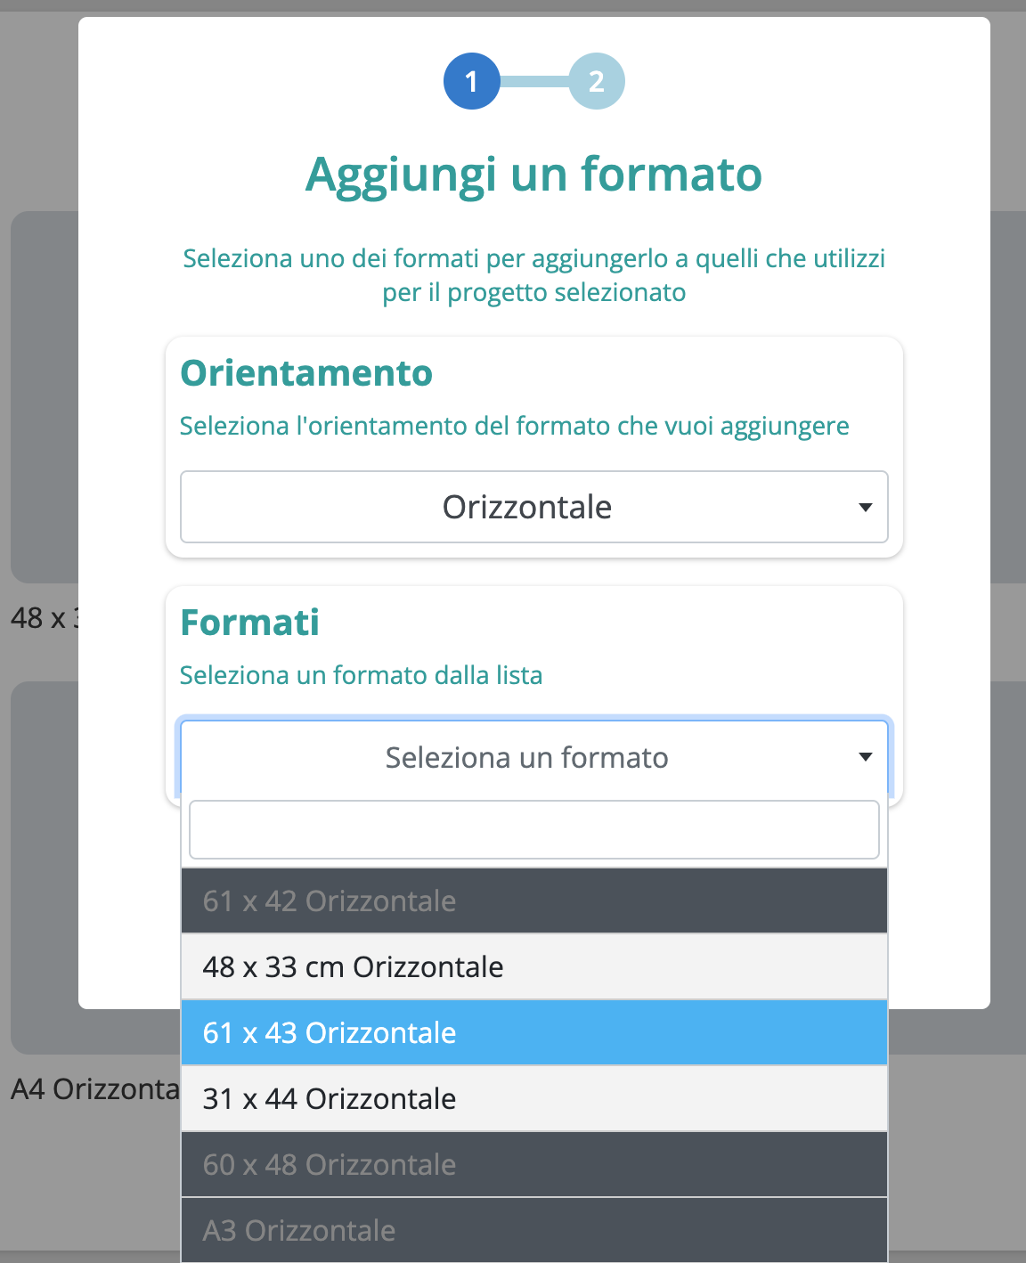Click the grey thumbnail above 48 x label
1026x1263 pixels.
(45, 396)
